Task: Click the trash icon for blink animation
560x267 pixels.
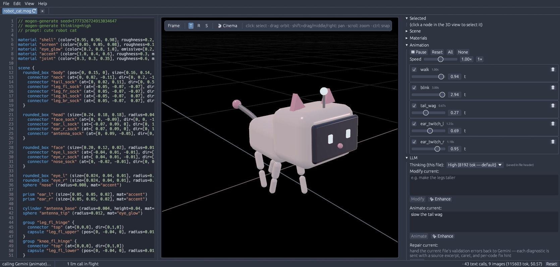Action: tap(553, 88)
